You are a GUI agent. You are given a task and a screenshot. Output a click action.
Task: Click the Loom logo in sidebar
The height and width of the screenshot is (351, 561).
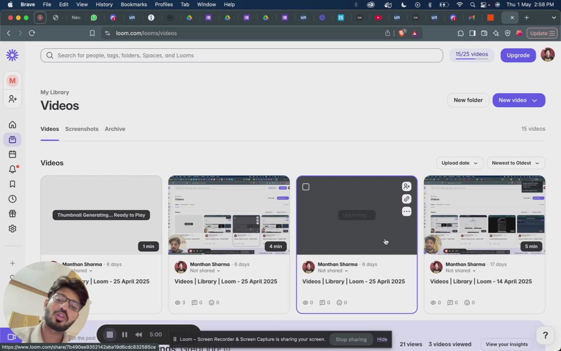12,55
